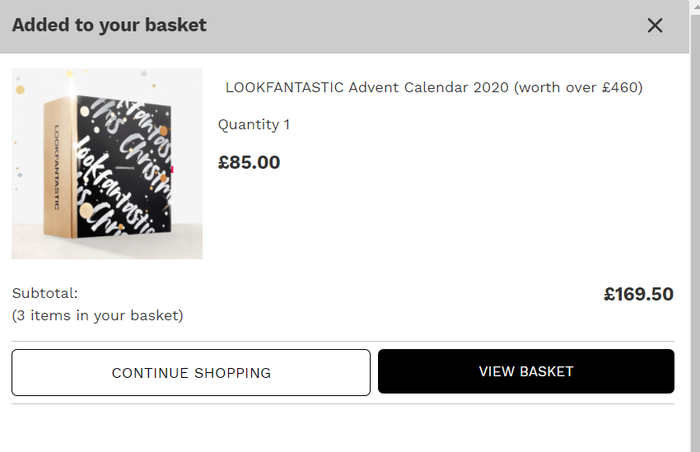Click the divider line above the basket buttons

(343, 341)
